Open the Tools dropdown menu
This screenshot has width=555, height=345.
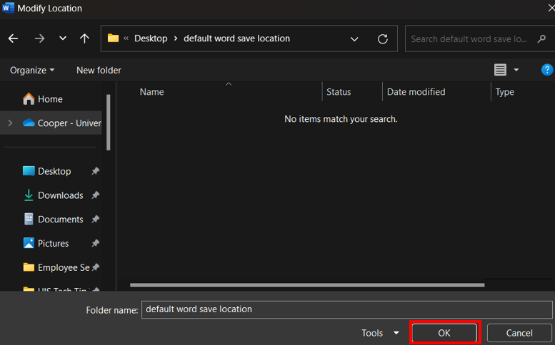click(x=381, y=333)
